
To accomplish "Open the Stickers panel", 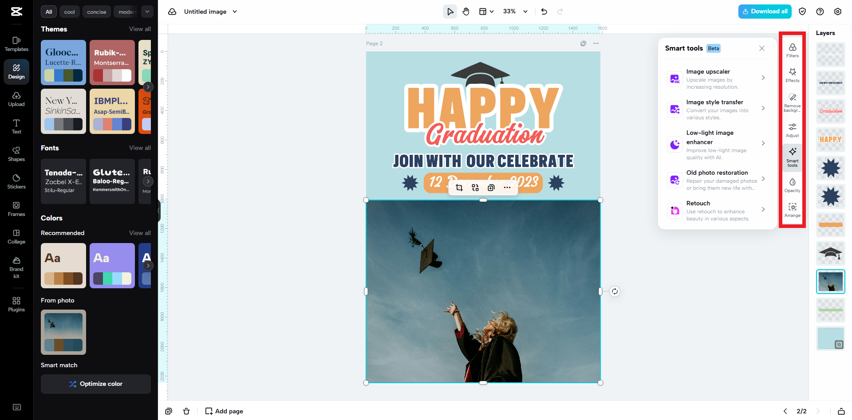I will (x=16, y=181).
